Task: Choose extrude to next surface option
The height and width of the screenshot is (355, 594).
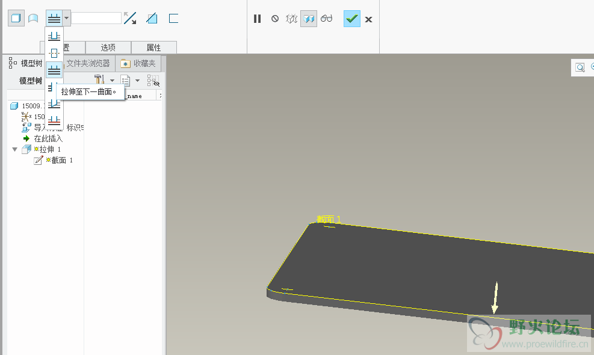Action: (x=54, y=70)
